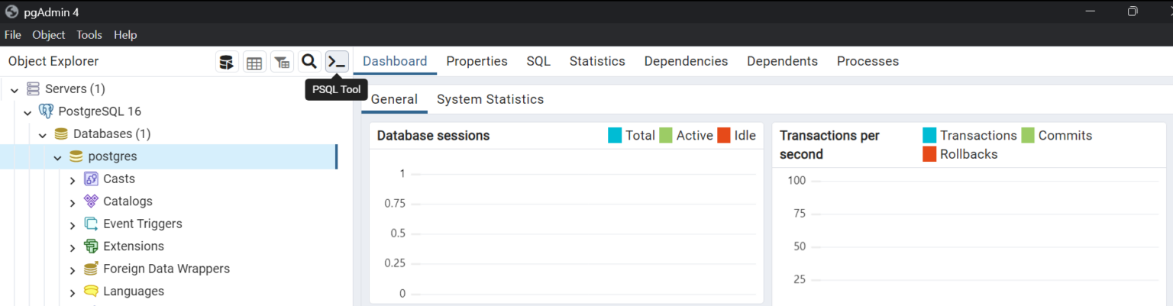The width and height of the screenshot is (1173, 306).
Task: Click the Extensions node icon
Action: point(91,246)
